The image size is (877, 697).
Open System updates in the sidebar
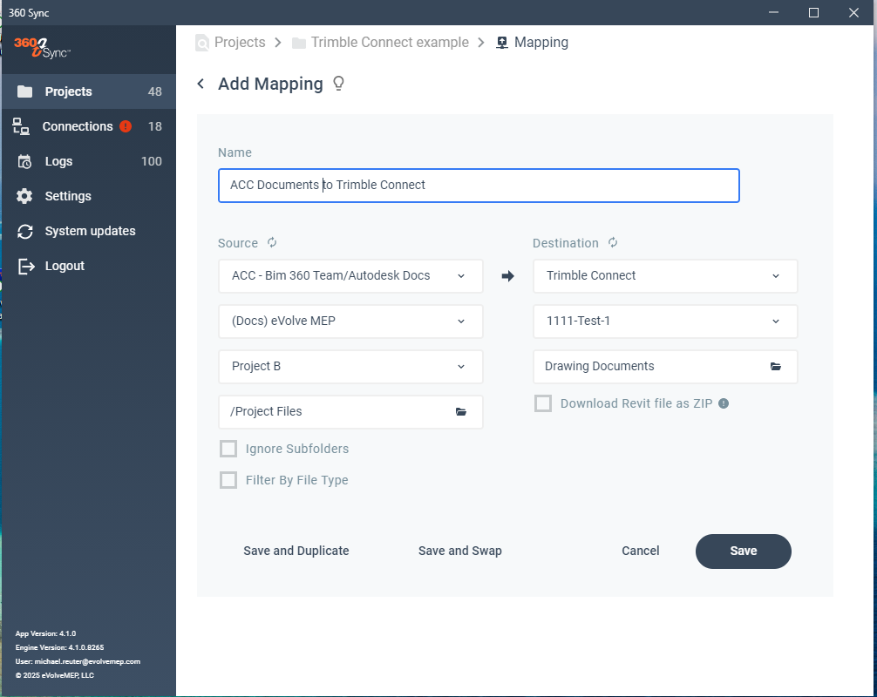[x=89, y=232]
